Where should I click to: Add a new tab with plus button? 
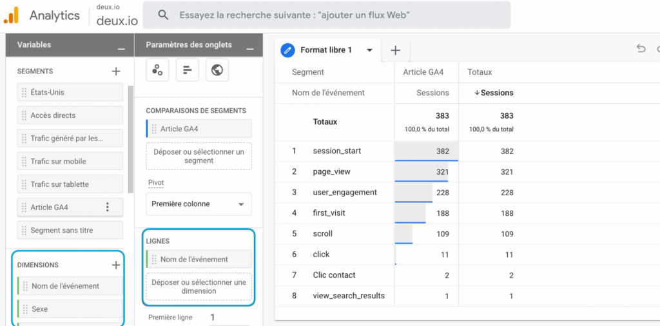tap(395, 50)
